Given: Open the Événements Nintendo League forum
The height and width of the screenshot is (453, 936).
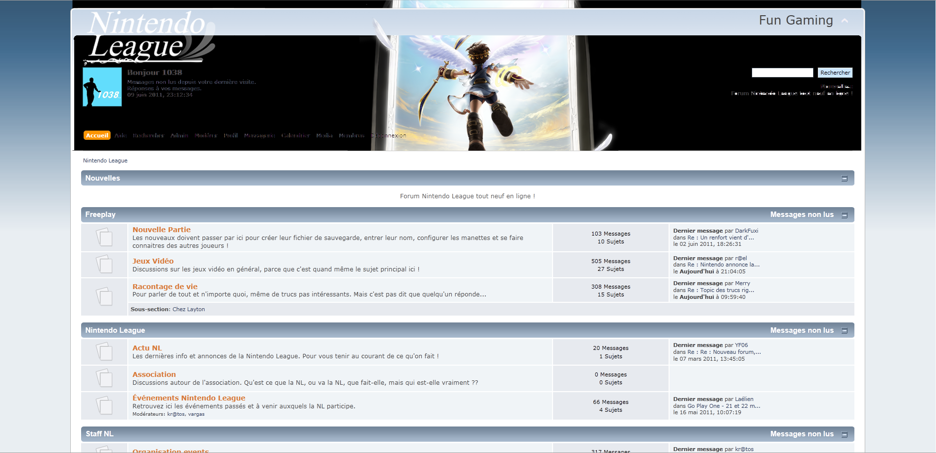Looking at the screenshot, I should pyautogui.click(x=189, y=398).
